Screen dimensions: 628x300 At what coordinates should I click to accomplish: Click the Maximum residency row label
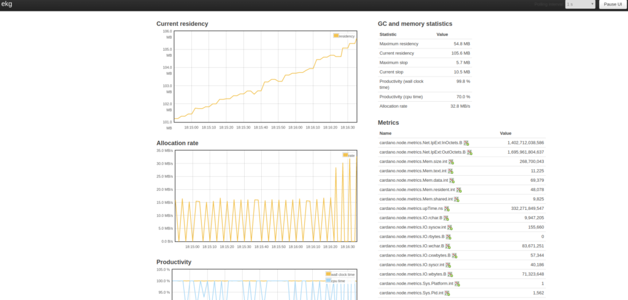[x=399, y=44]
